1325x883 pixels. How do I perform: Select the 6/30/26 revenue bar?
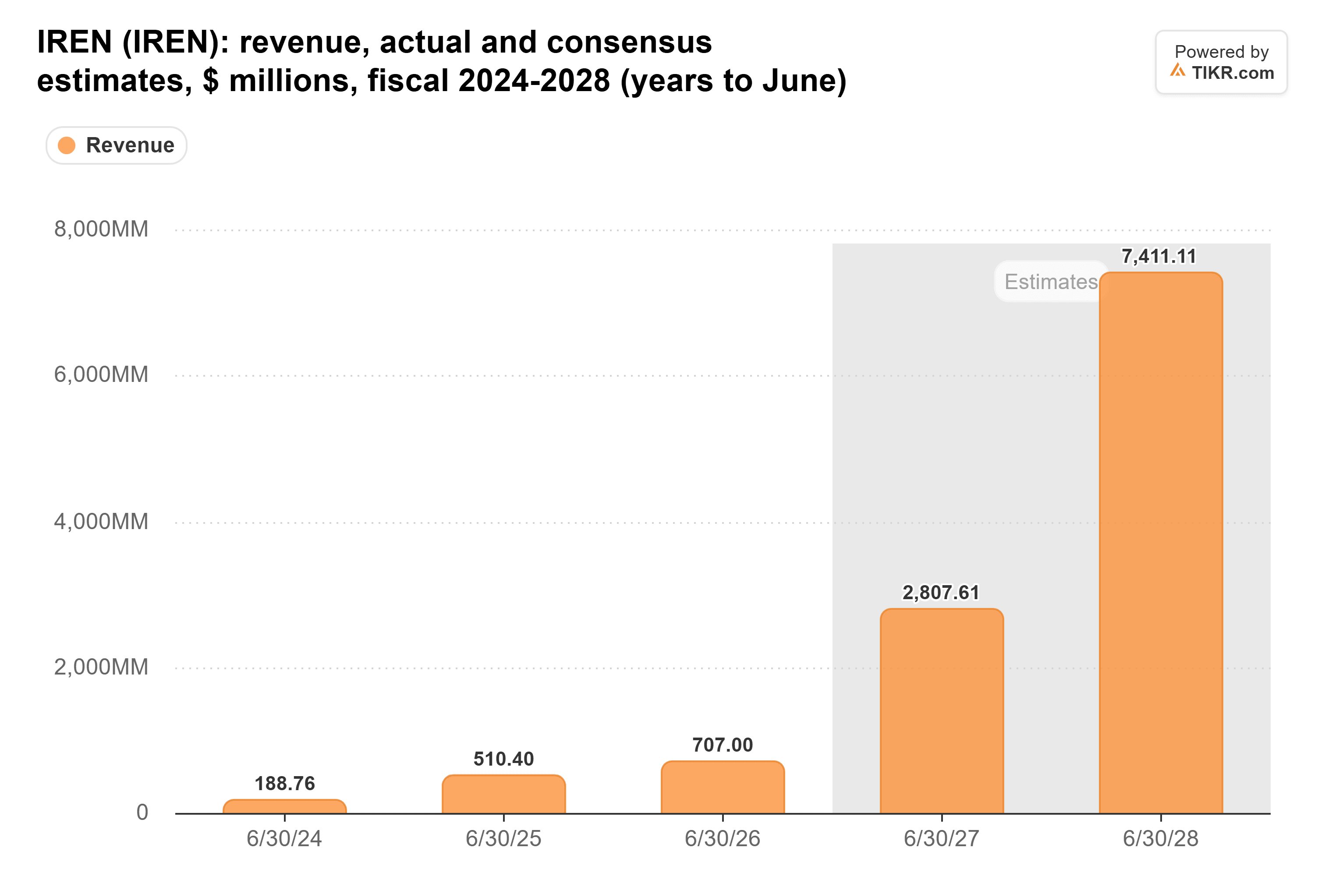coord(723,787)
